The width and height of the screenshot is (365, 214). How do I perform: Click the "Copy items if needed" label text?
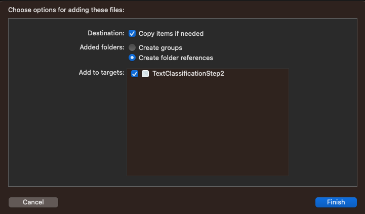171,33
